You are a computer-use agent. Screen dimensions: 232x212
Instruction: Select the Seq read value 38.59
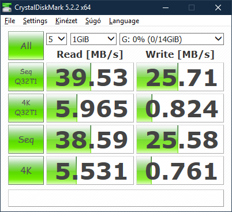click(x=90, y=139)
